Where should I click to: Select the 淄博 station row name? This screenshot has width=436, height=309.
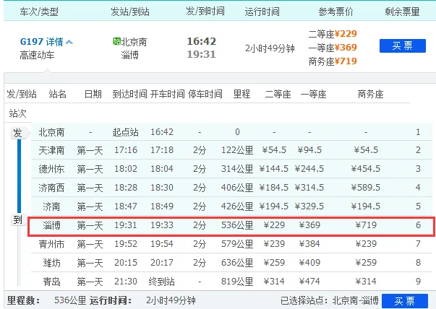[52, 225]
